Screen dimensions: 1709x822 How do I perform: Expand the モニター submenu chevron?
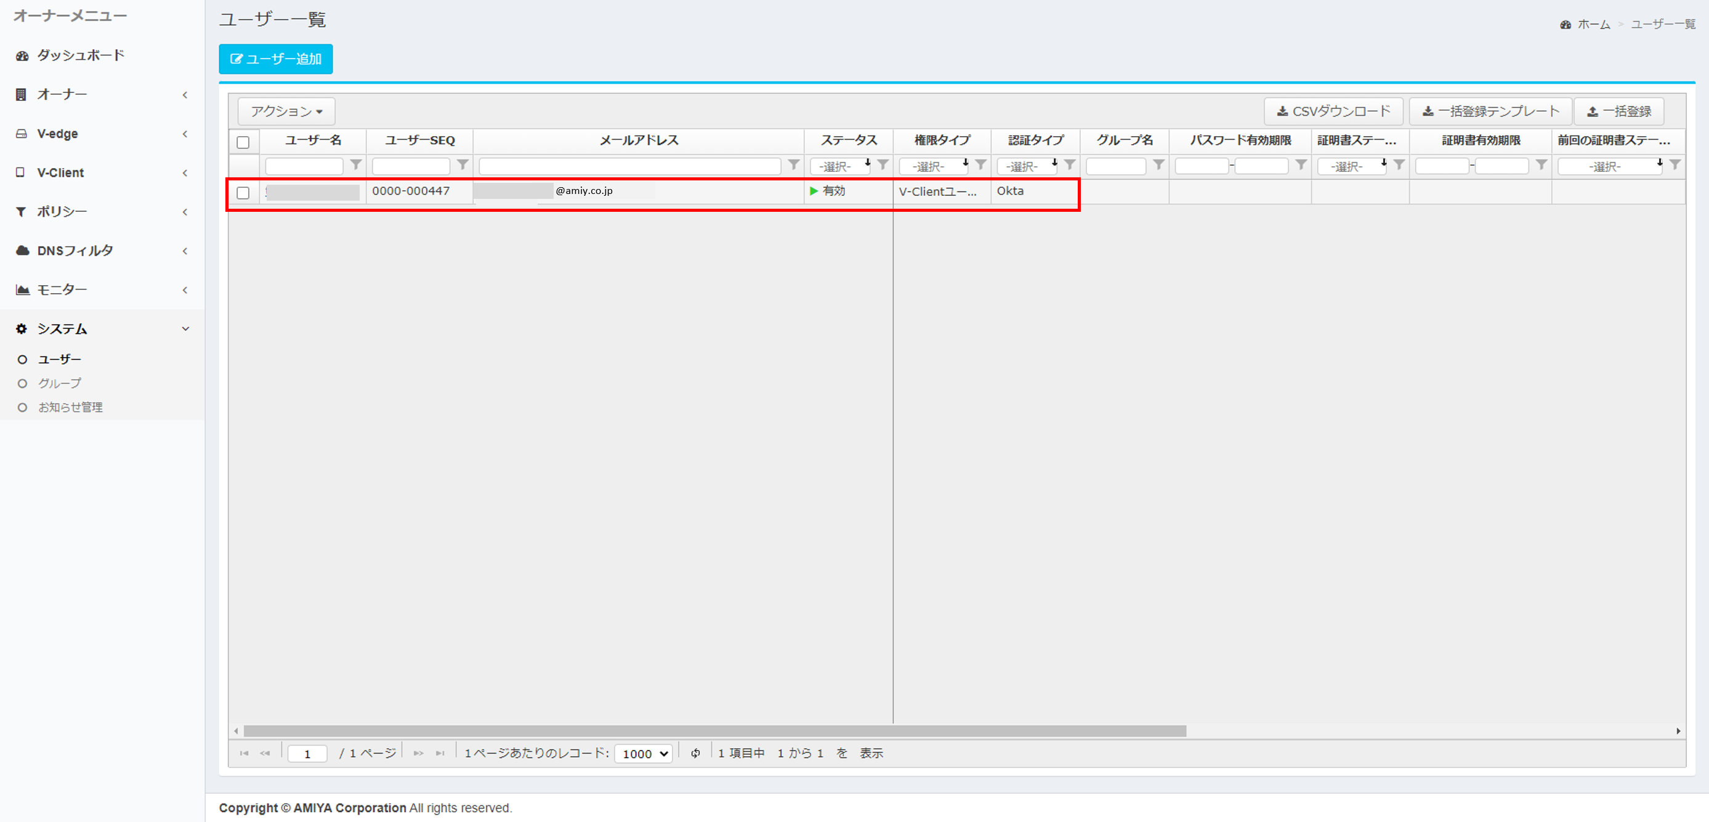pyautogui.click(x=185, y=290)
